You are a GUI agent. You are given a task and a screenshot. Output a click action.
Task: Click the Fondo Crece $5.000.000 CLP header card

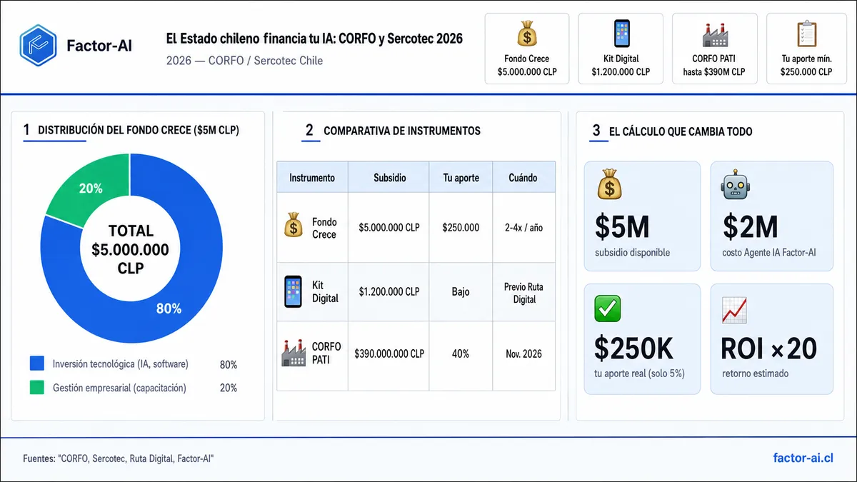point(527,49)
